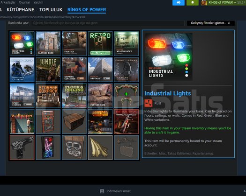This screenshot has width=246, height=196.
Task: Select the golden wings item
Action: [x=100, y=147]
